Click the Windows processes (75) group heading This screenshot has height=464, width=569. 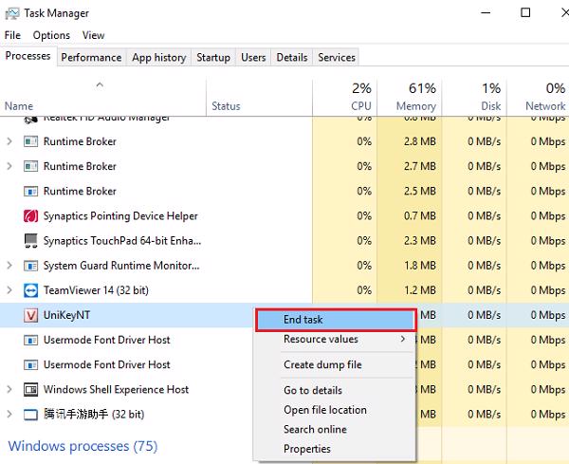coord(83,446)
